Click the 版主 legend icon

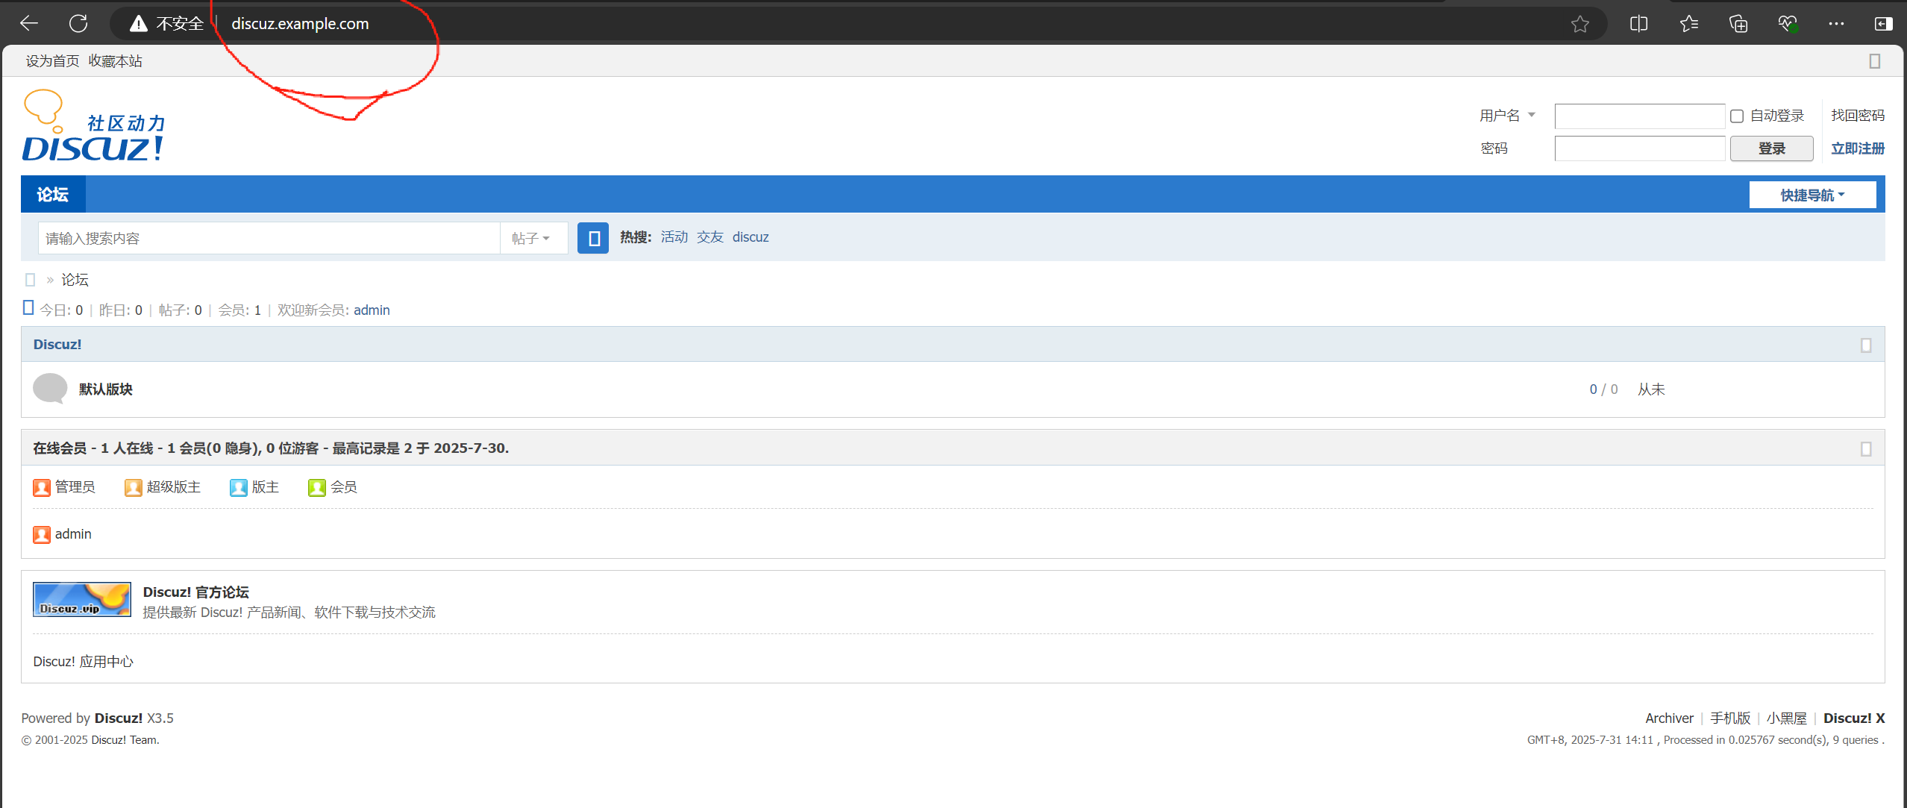[239, 488]
